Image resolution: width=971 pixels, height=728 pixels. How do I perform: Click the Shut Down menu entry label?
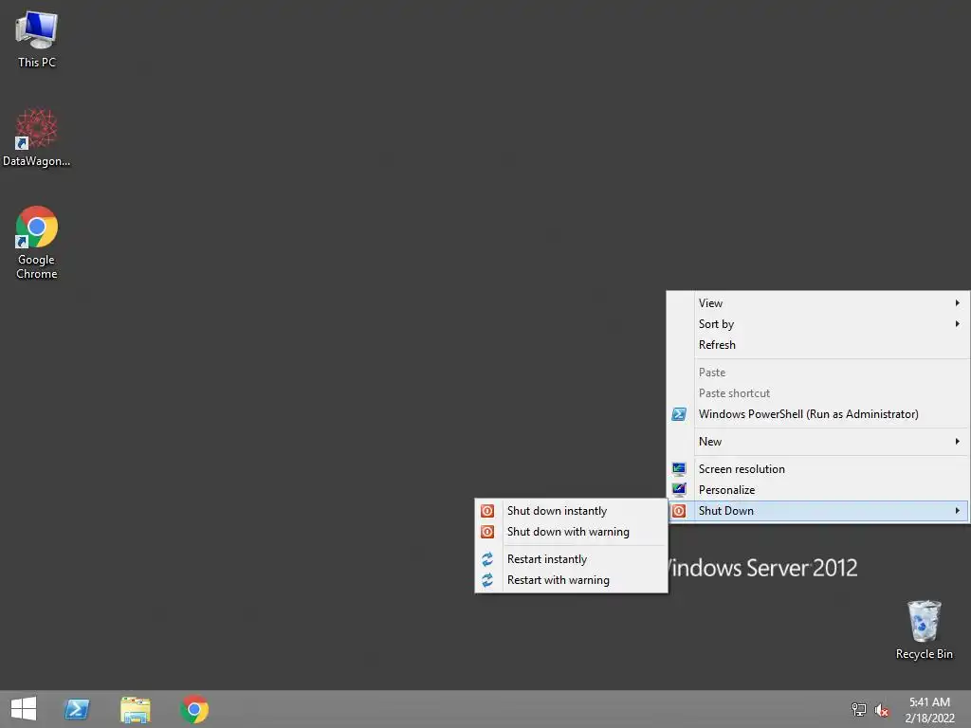[x=725, y=511]
